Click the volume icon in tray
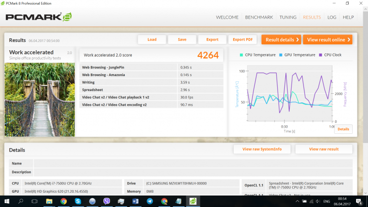The width and height of the screenshot is (368, 207). pos(318,201)
